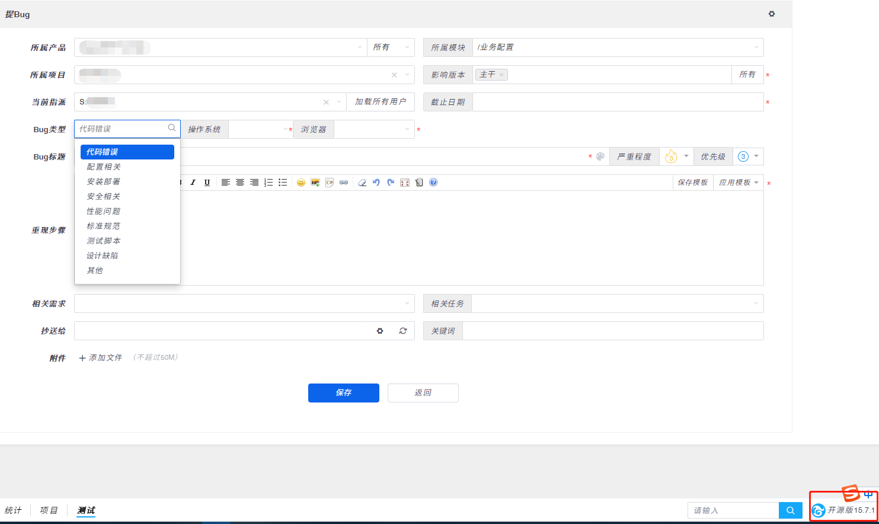879x524 pixels.
Task: Open the 优先级 dropdown showing 3
Action: (749, 156)
